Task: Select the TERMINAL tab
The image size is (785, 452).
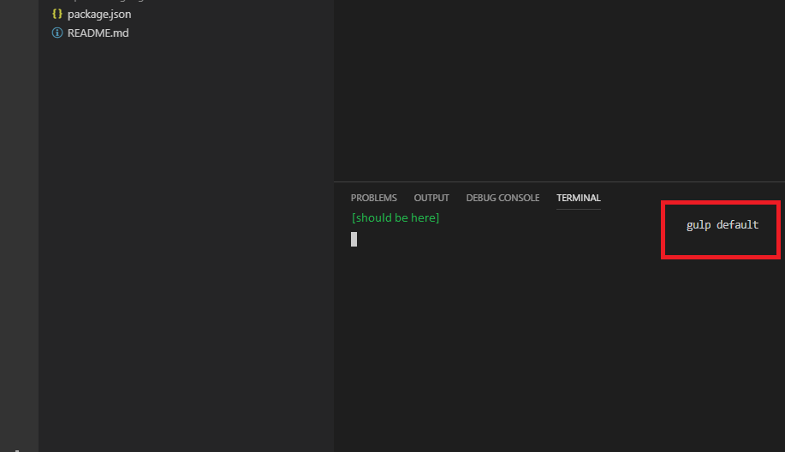Action: coord(578,198)
